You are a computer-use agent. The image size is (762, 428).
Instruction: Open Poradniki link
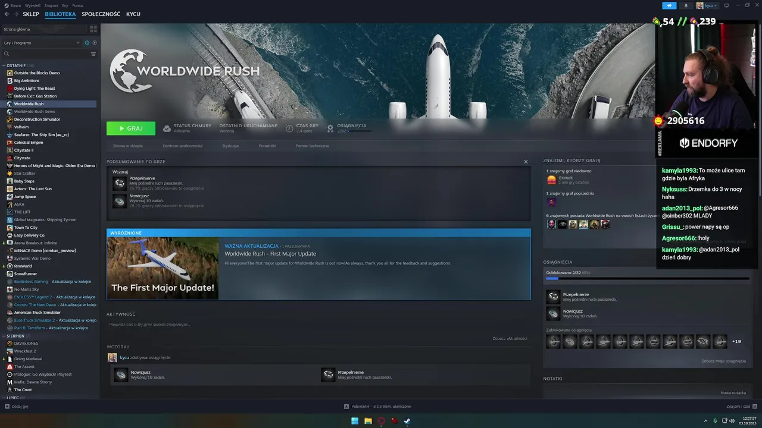pos(267,146)
